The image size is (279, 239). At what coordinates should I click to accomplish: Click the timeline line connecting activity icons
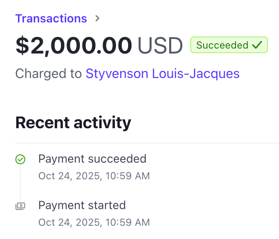[20, 183]
